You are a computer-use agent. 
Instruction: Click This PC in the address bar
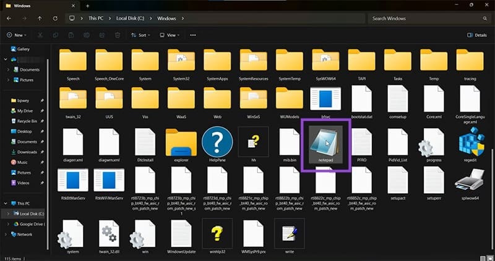point(96,19)
